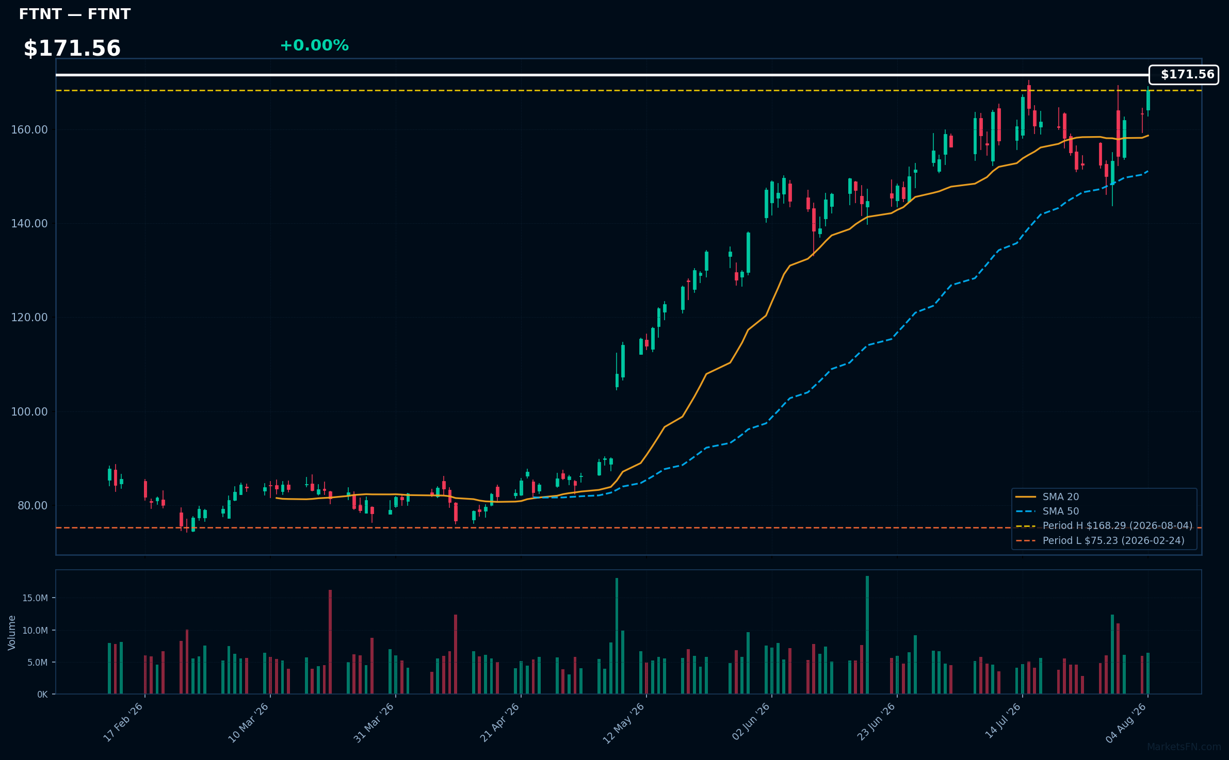
Task: Click the 21 Apr '26 date label
Action: click(499, 722)
